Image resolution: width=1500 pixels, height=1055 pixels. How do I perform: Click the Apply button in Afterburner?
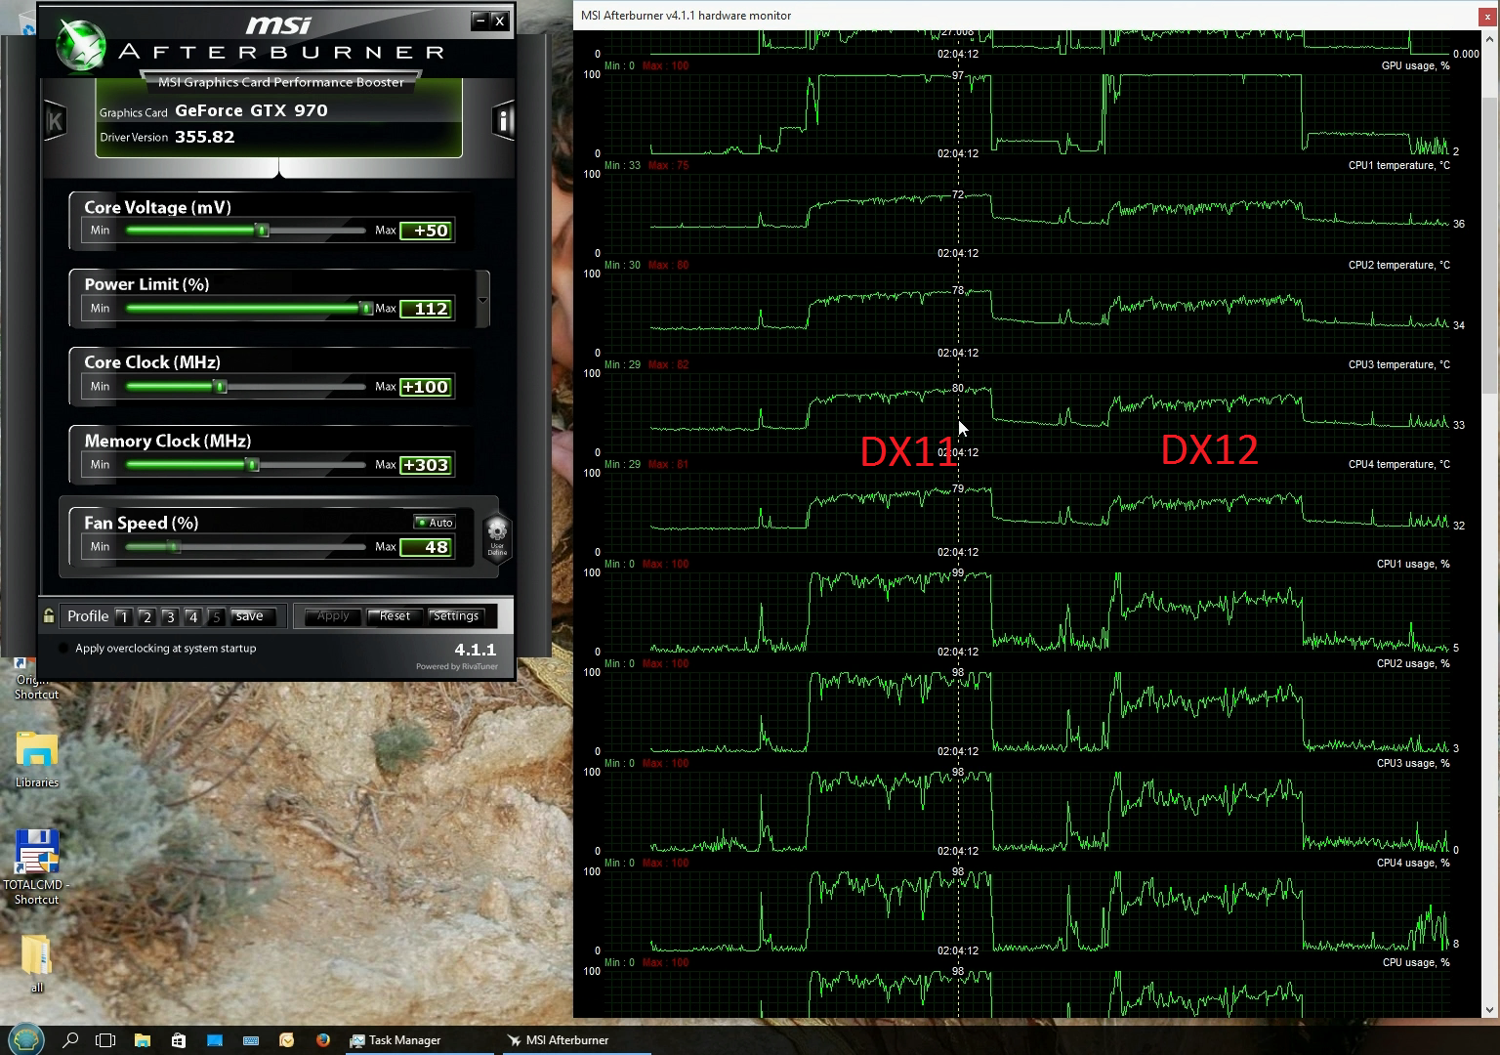[333, 616]
